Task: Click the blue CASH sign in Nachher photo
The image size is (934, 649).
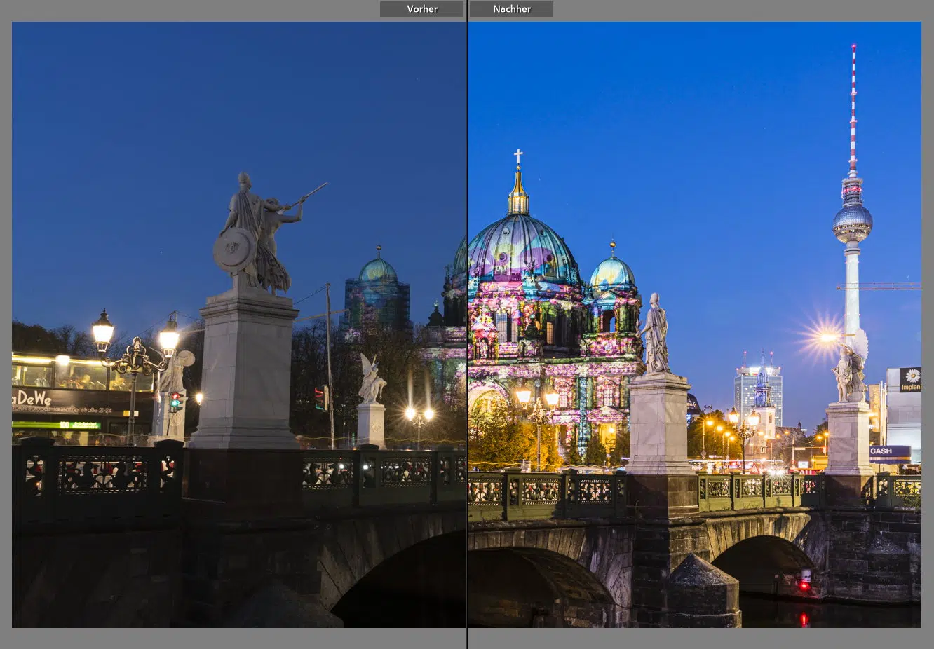Action: (x=889, y=451)
